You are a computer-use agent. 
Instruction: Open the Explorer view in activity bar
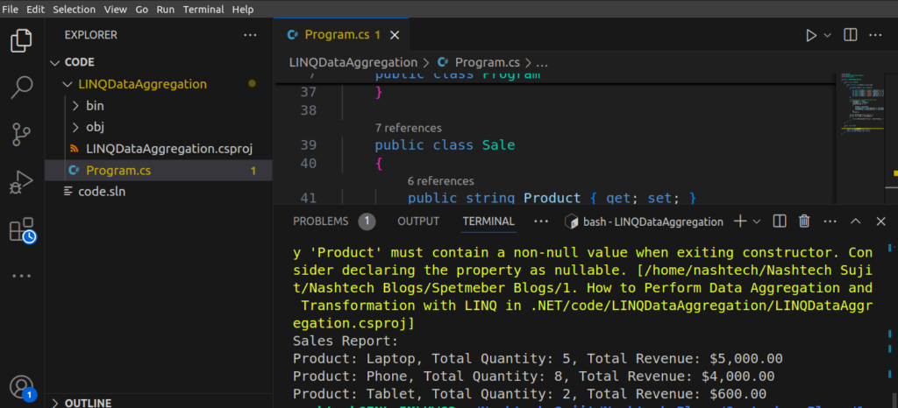21,40
